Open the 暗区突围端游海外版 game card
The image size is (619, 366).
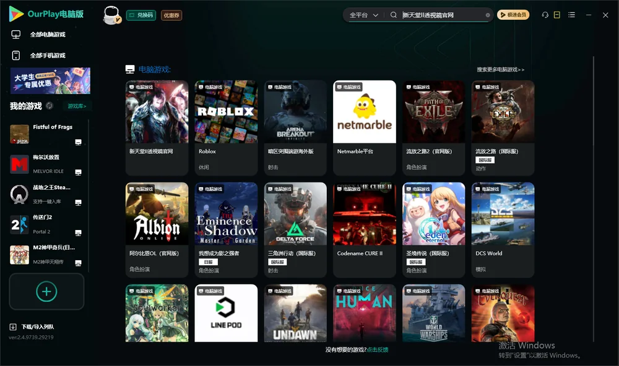[295, 128]
